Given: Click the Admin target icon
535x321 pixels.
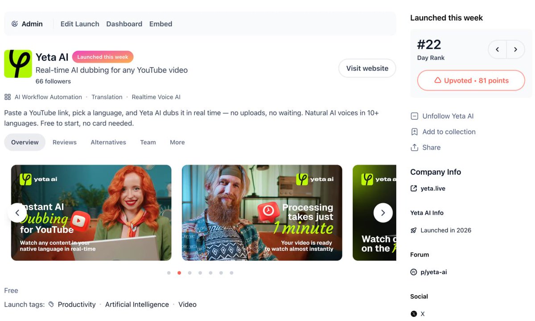Looking at the screenshot, I should 15,24.
